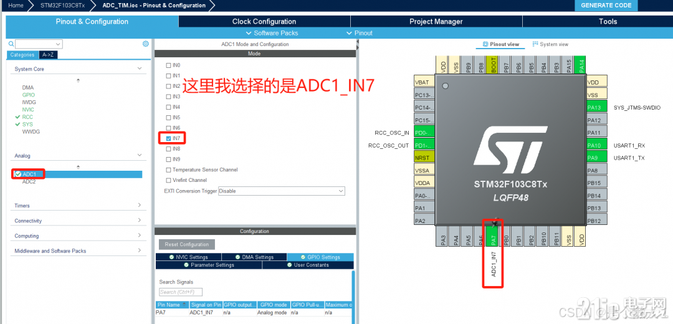Screen dimensions: 673x324
Task: Select the PA12 pin on the chip
Action: (x=597, y=120)
